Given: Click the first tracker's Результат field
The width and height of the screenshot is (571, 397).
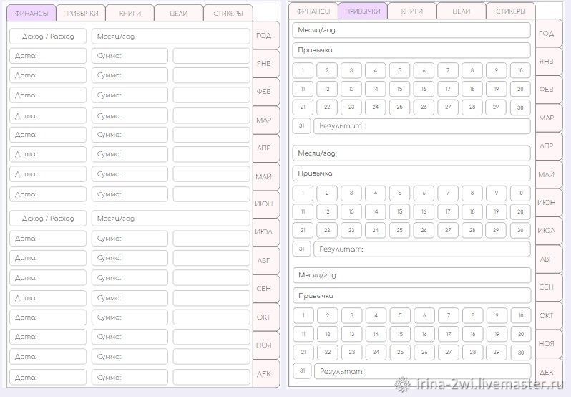Looking at the screenshot, I should point(422,126).
